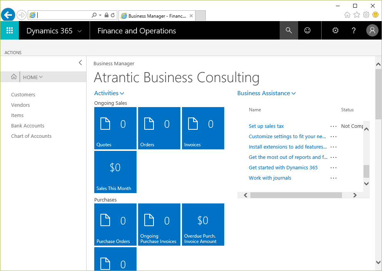Open a new browser tab
This screenshot has height=271, width=382.
coord(200,16)
